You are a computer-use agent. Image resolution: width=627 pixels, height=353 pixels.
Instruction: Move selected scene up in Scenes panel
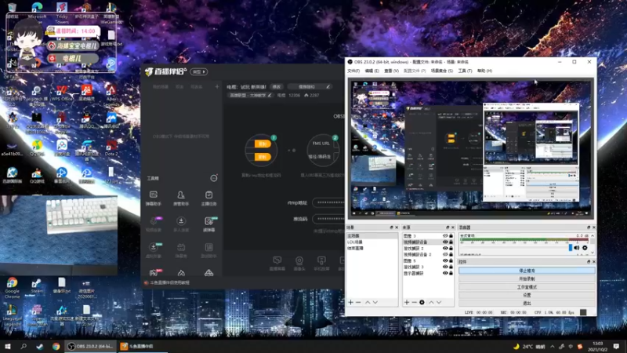(x=368, y=302)
